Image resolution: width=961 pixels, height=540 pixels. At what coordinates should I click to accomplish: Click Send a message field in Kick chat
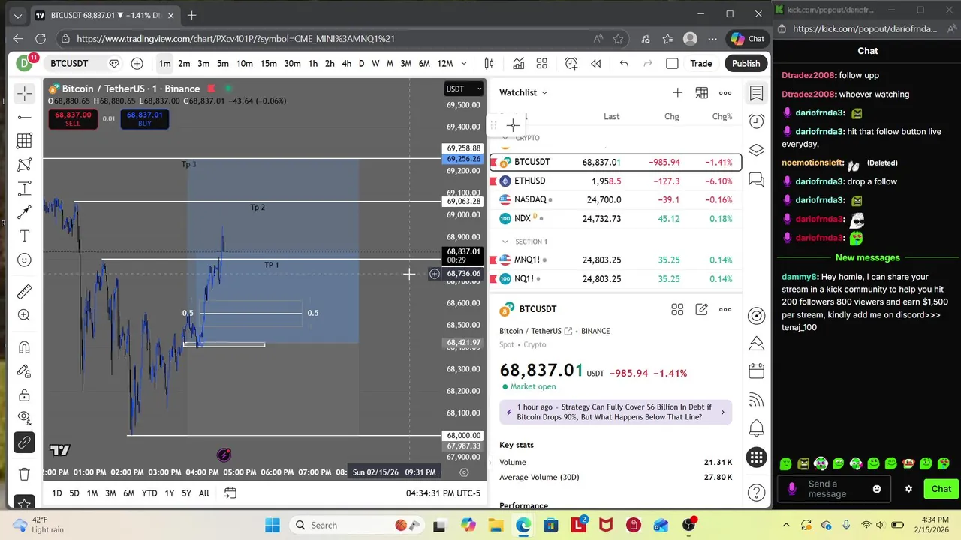point(833,489)
